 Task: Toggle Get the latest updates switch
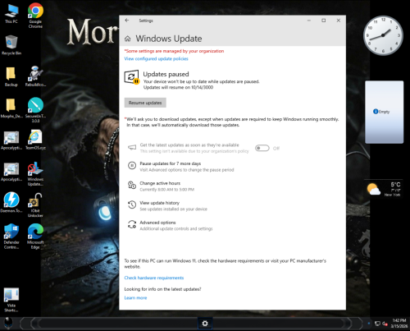(x=262, y=148)
